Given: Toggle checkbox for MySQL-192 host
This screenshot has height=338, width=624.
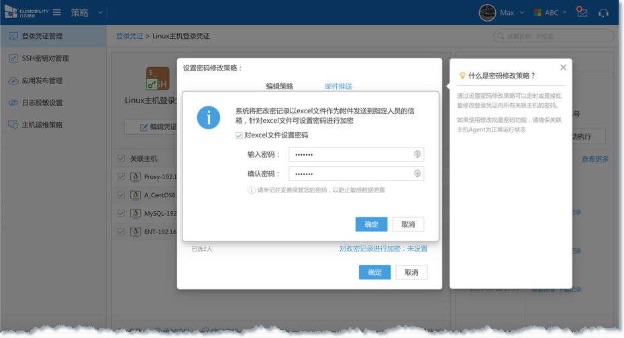Looking at the screenshot, I should click(x=121, y=213).
